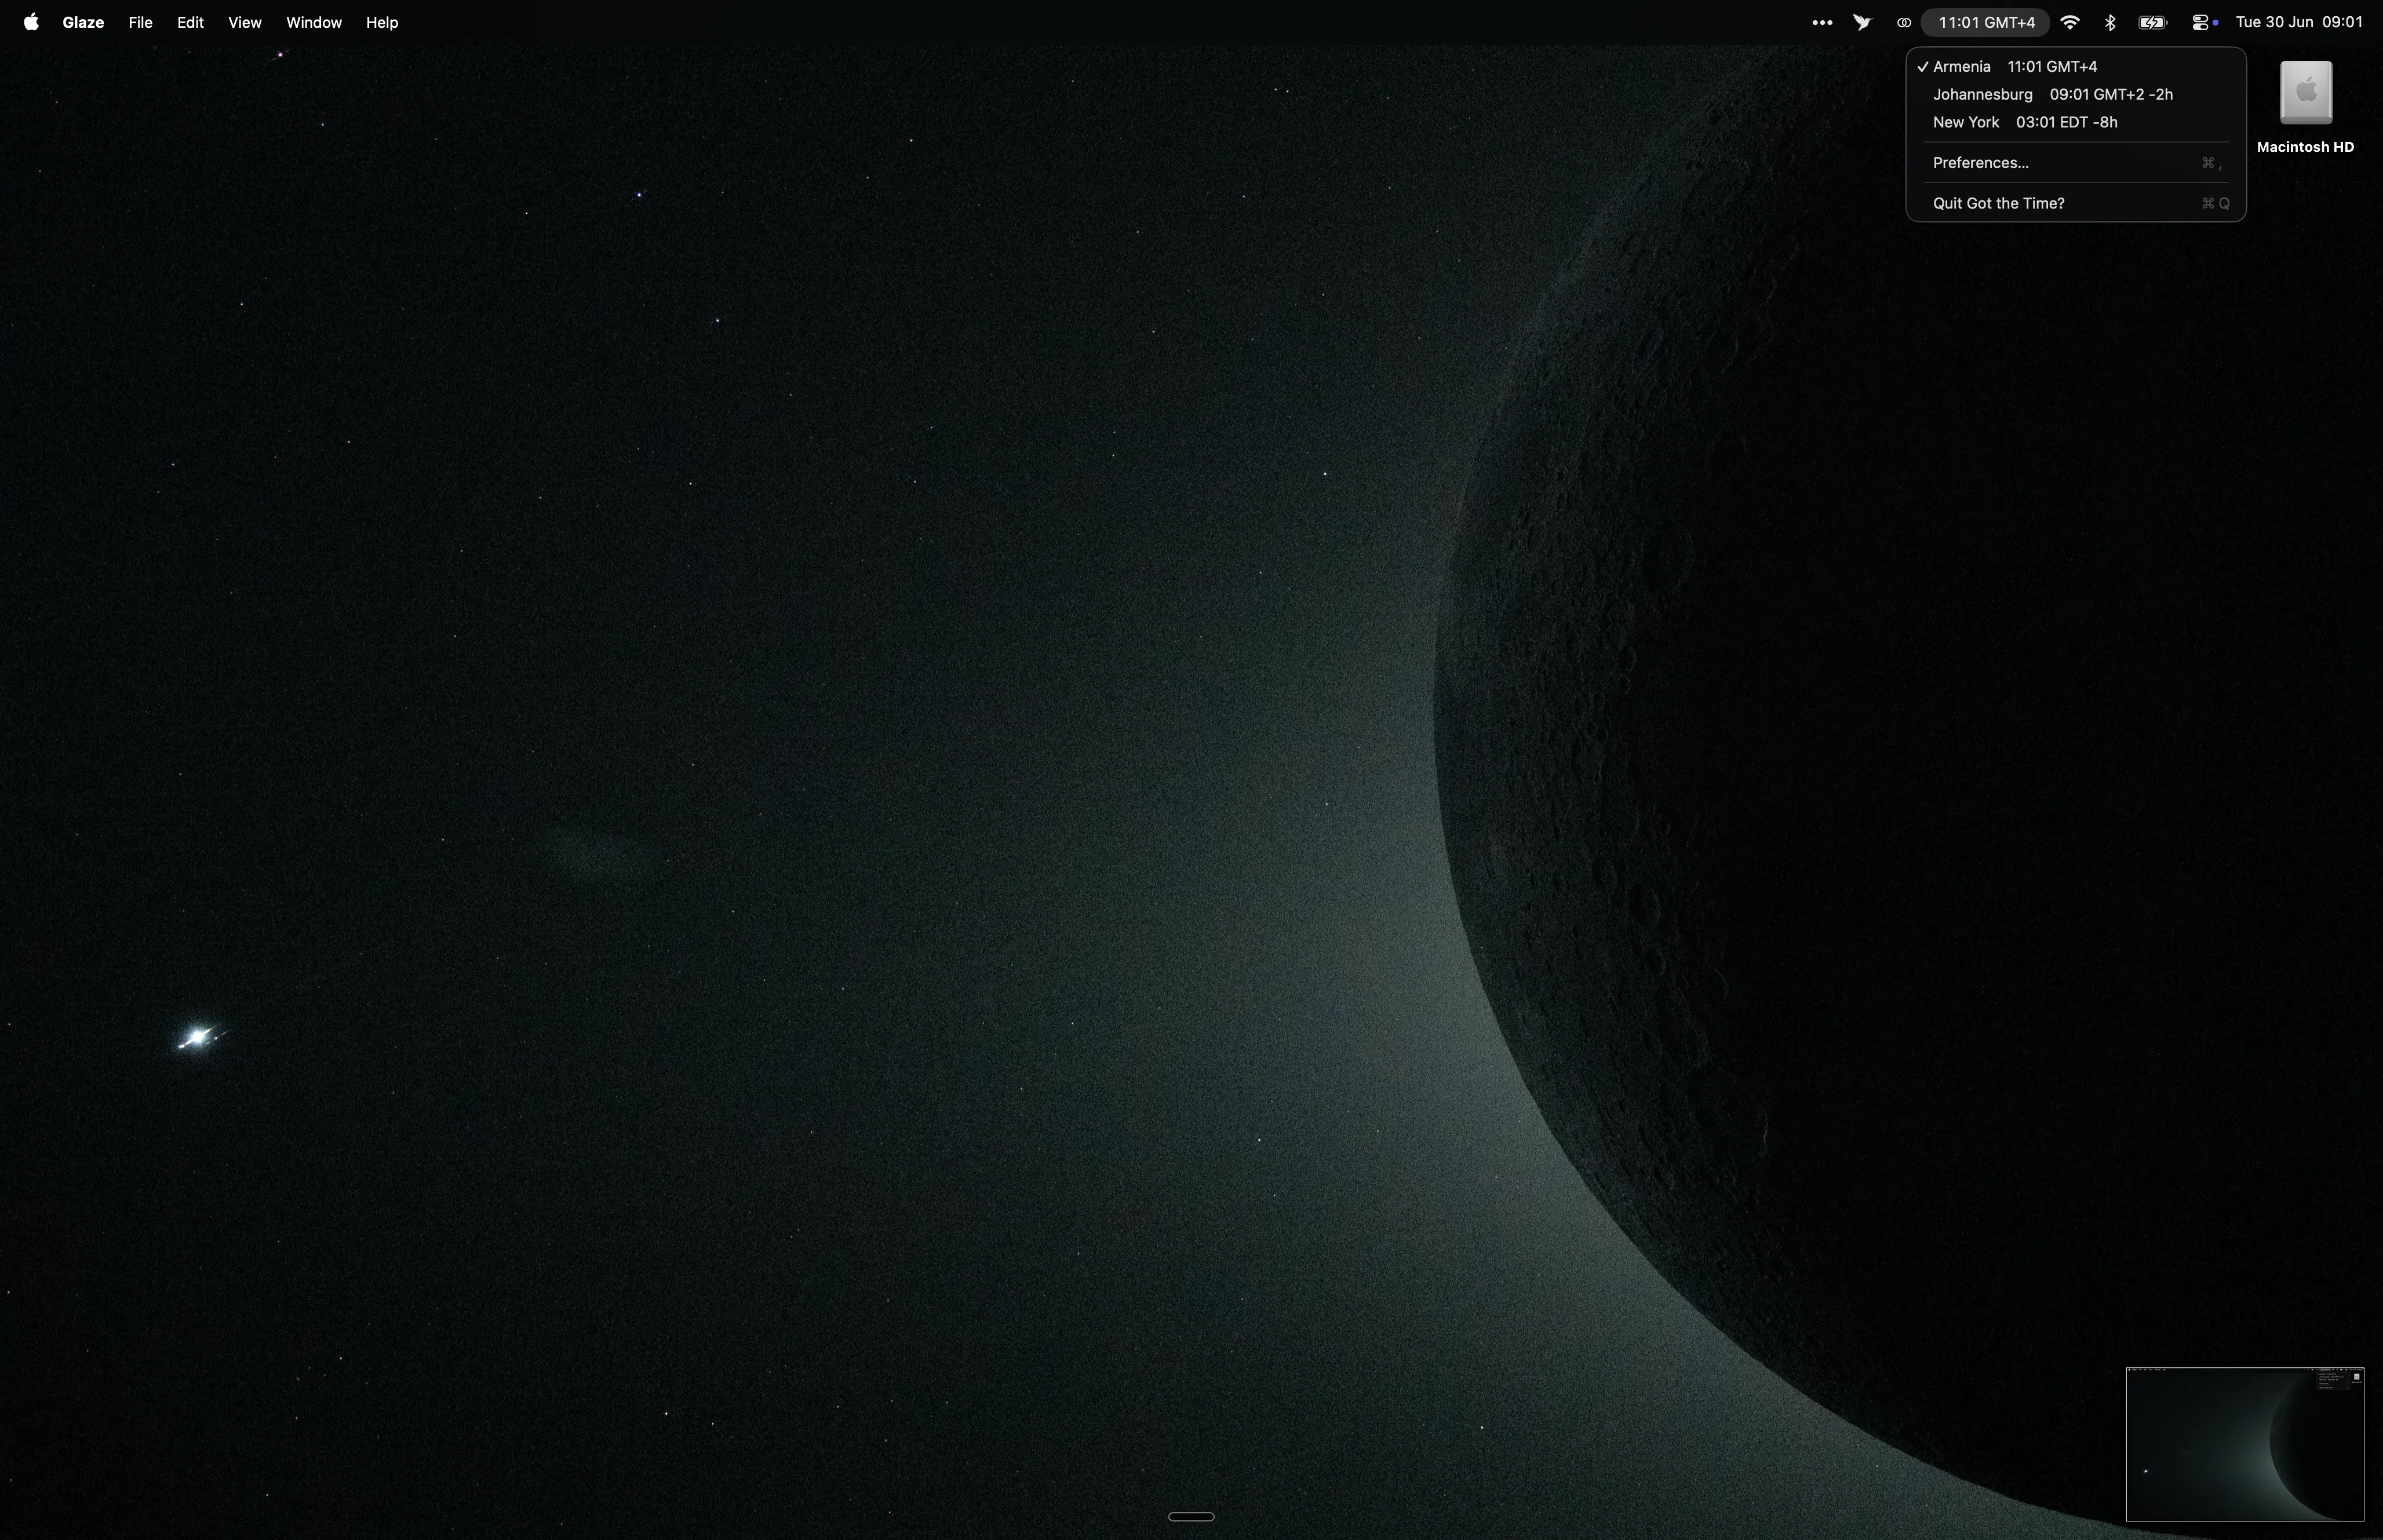Click the interlocking rings menu bar icon
2383x1540 pixels.
point(1904,22)
